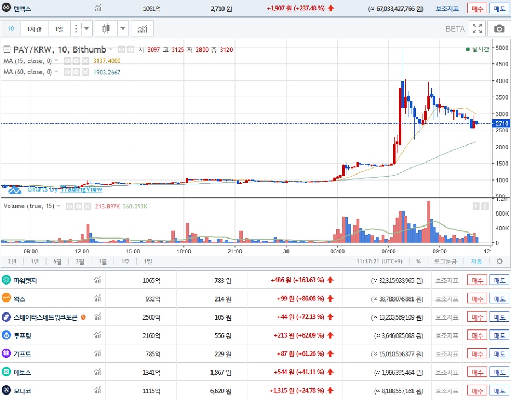511x400 pixels.
Task: Collapse the PAY/KRW legend
Action: tap(7, 49)
